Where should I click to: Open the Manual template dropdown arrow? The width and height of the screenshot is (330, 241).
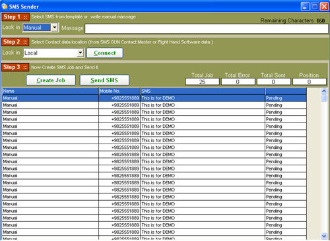54,28
